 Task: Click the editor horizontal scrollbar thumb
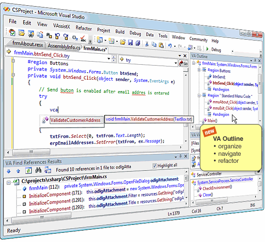pyautogui.click(x=31, y=152)
